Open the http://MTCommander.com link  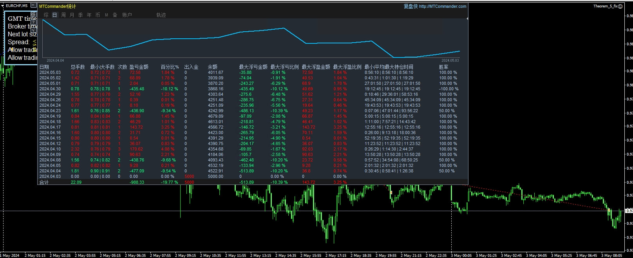[x=443, y=6]
